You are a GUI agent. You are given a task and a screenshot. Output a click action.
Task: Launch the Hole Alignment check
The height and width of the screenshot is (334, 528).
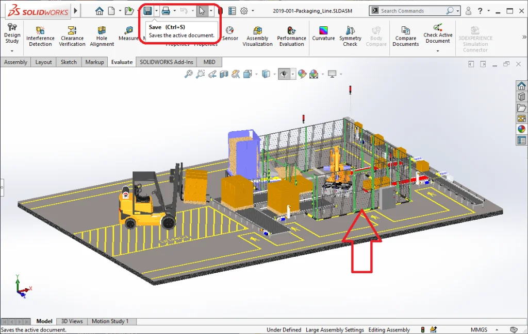(102, 37)
